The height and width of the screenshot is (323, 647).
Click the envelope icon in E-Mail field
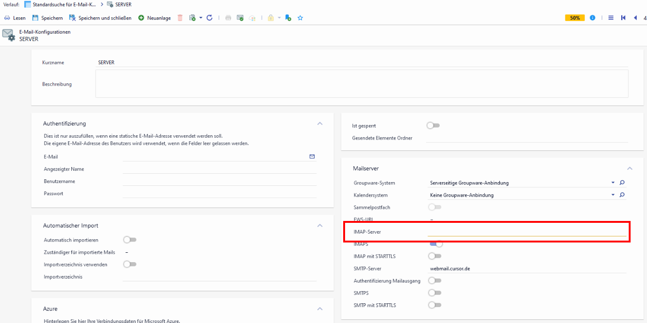click(312, 157)
